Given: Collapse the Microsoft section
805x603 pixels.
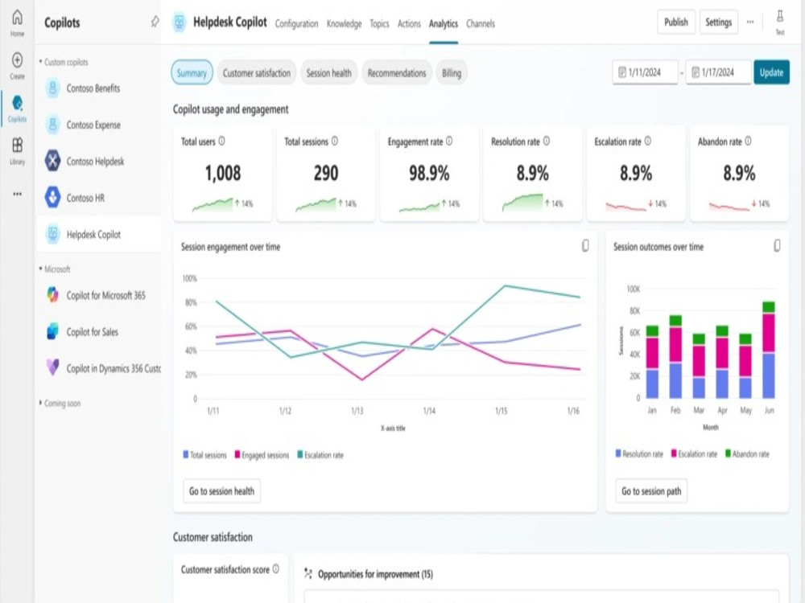Looking at the screenshot, I should point(55,269).
